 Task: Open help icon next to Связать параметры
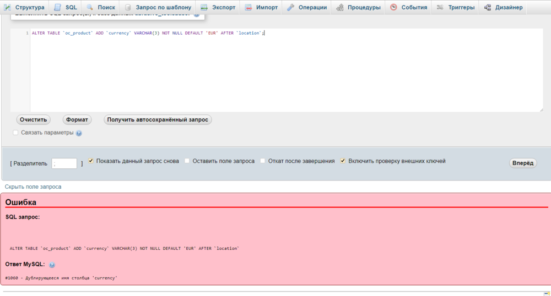click(79, 133)
